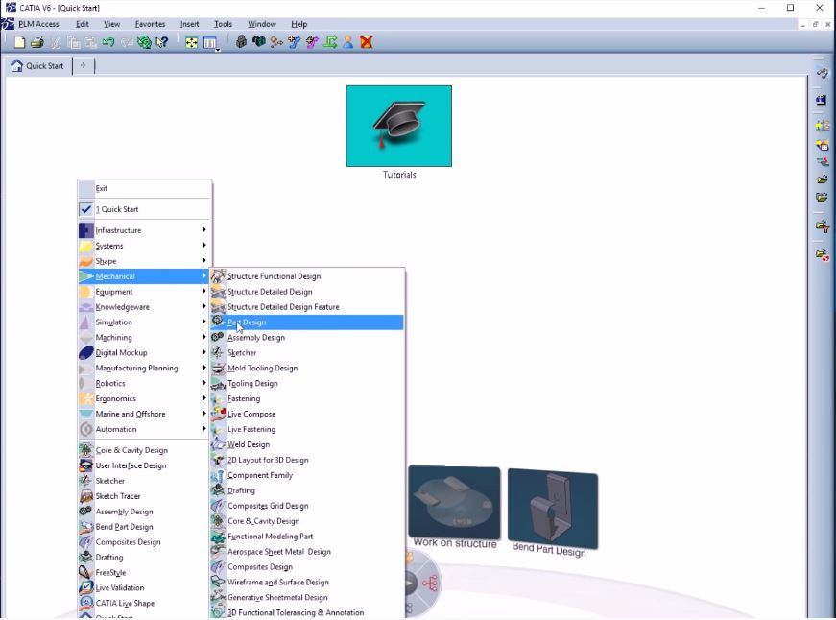
Task: Click the add new tab button
Action: (83, 66)
